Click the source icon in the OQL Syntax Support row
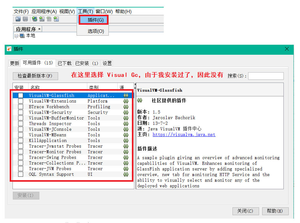The height and width of the screenshot is (223, 300). (x=126, y=175)
